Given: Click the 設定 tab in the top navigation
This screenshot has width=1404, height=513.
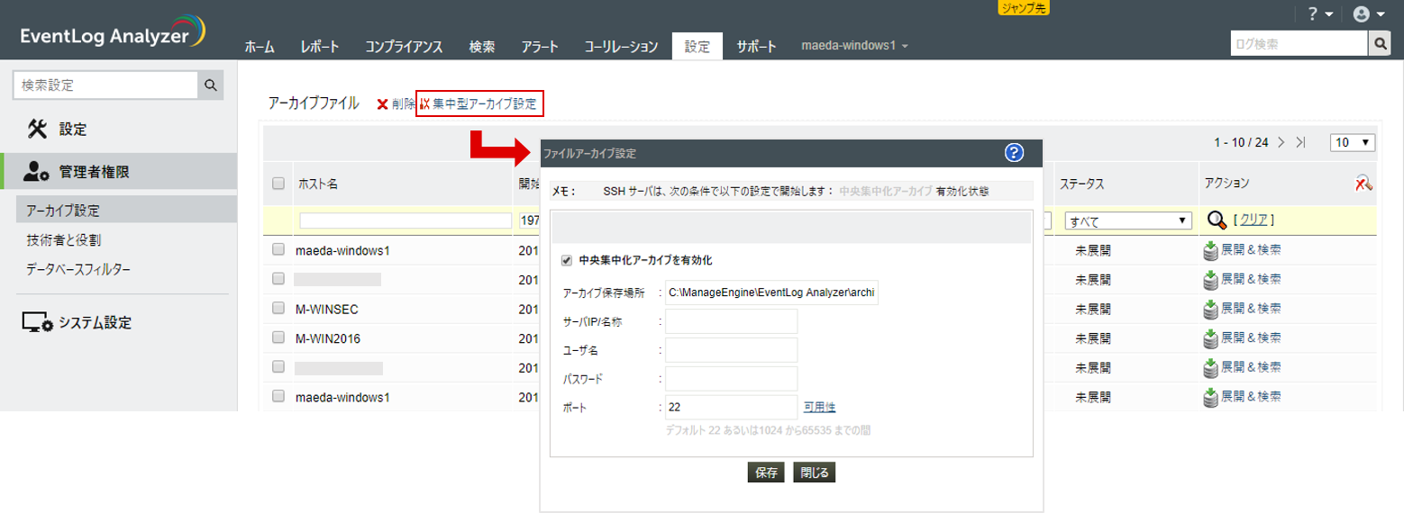Looking at the screenshot, I should pos(697,47).
